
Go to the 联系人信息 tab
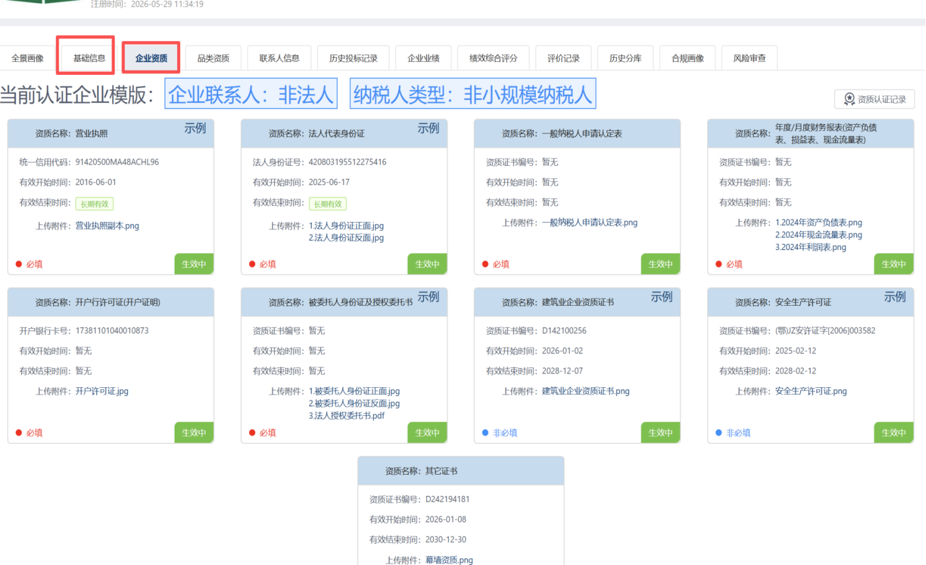[279, 58]
